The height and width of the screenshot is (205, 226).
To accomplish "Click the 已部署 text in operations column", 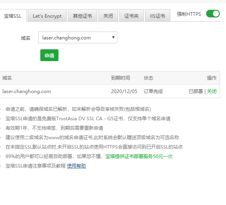I will (196, 91).
